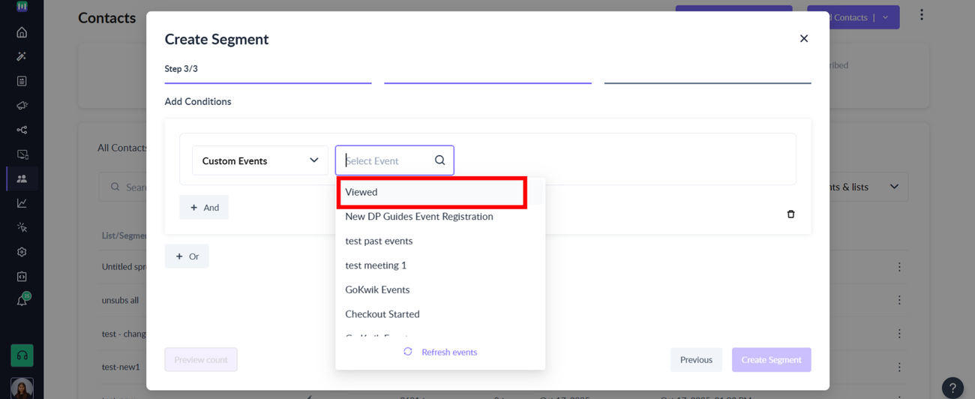975x399 pixels.
Task: Select New DP Guides Event Registration
Action: (x=419, y=217)
